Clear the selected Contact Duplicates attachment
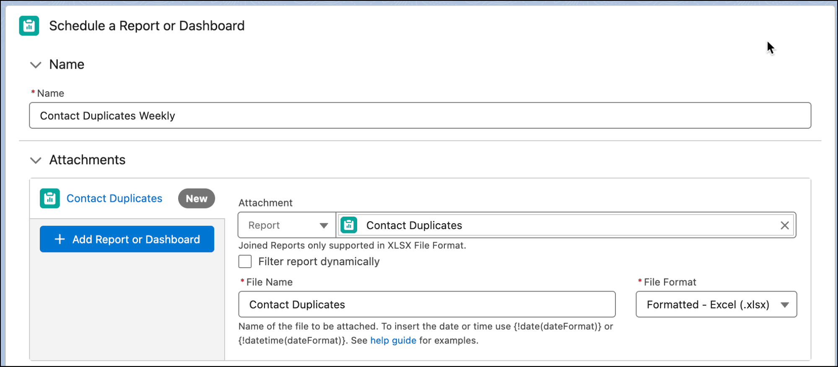The image size is (838, 367). [x=785, y=225]
